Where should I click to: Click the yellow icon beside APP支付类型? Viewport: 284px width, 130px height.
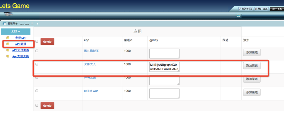point(8,50)
